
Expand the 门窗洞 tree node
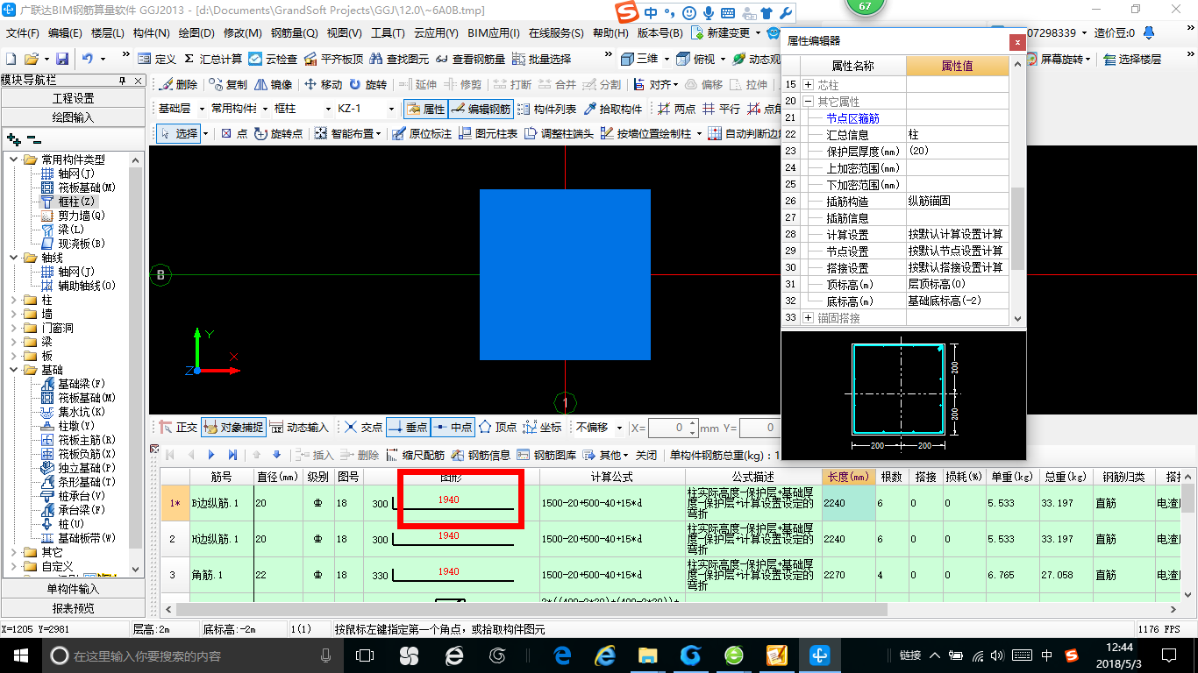tap(14, 328)
